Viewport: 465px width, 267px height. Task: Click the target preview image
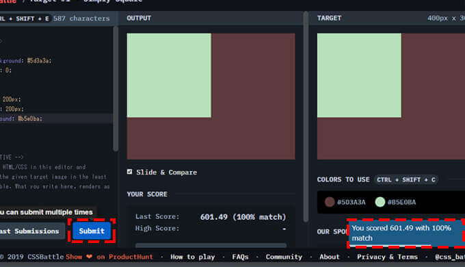pos(391,97)
